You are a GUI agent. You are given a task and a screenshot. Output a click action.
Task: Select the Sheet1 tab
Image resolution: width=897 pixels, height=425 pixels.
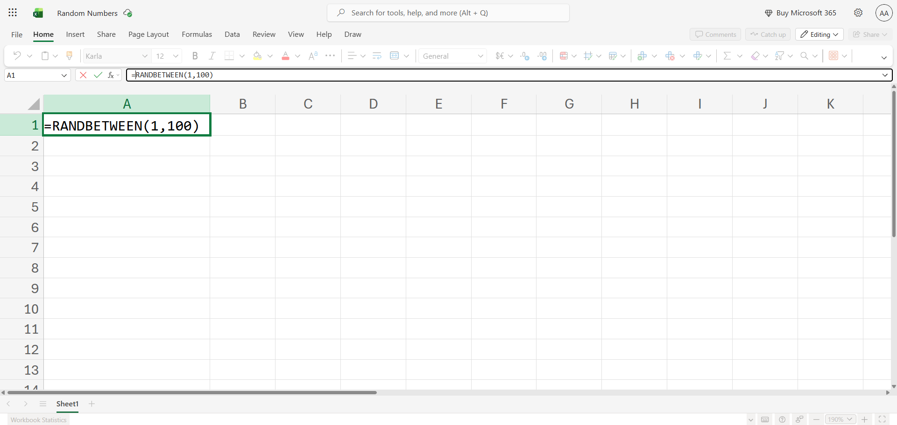67,404
